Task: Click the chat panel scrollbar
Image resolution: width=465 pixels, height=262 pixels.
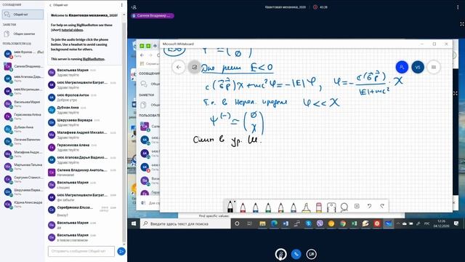Action: [124, 132]
